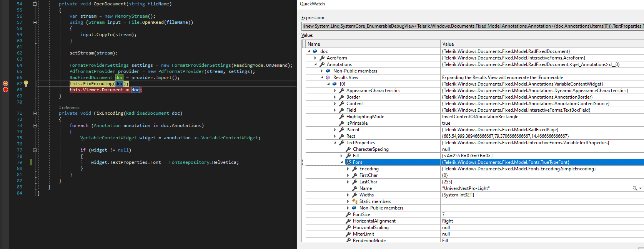Viewport: 644px width, 249px height.
Task: Collapse the Font node in the tree
Action: 341,162
